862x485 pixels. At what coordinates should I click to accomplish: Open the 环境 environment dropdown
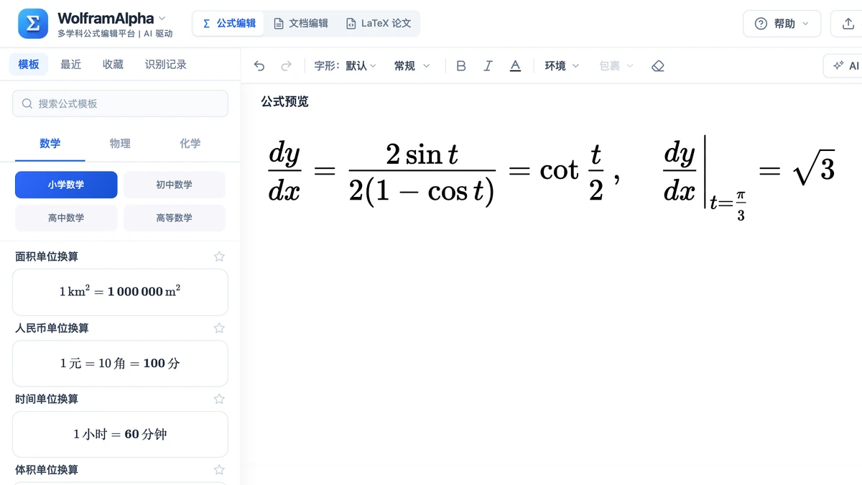pos(562,66)
